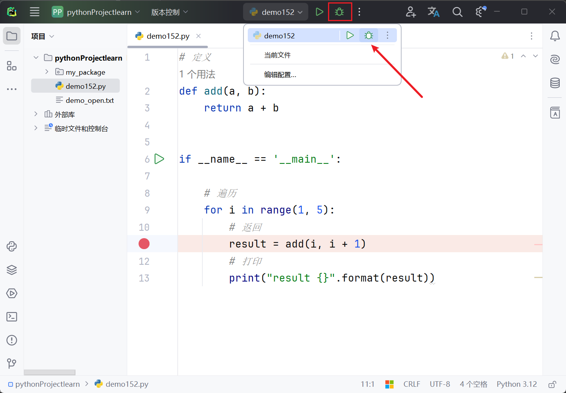
Task: Open the 版本控制 dropdown
Action: coord(169,12)
